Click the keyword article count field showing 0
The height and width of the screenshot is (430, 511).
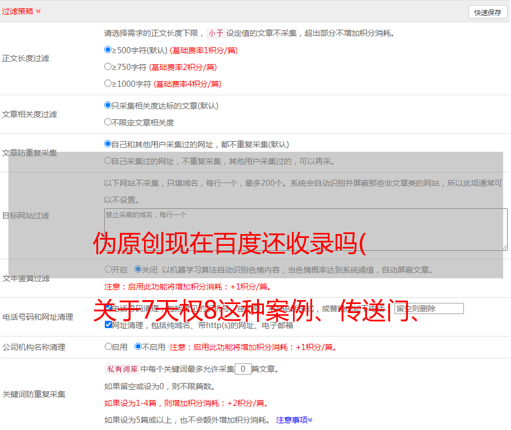[x=243, y=369]
